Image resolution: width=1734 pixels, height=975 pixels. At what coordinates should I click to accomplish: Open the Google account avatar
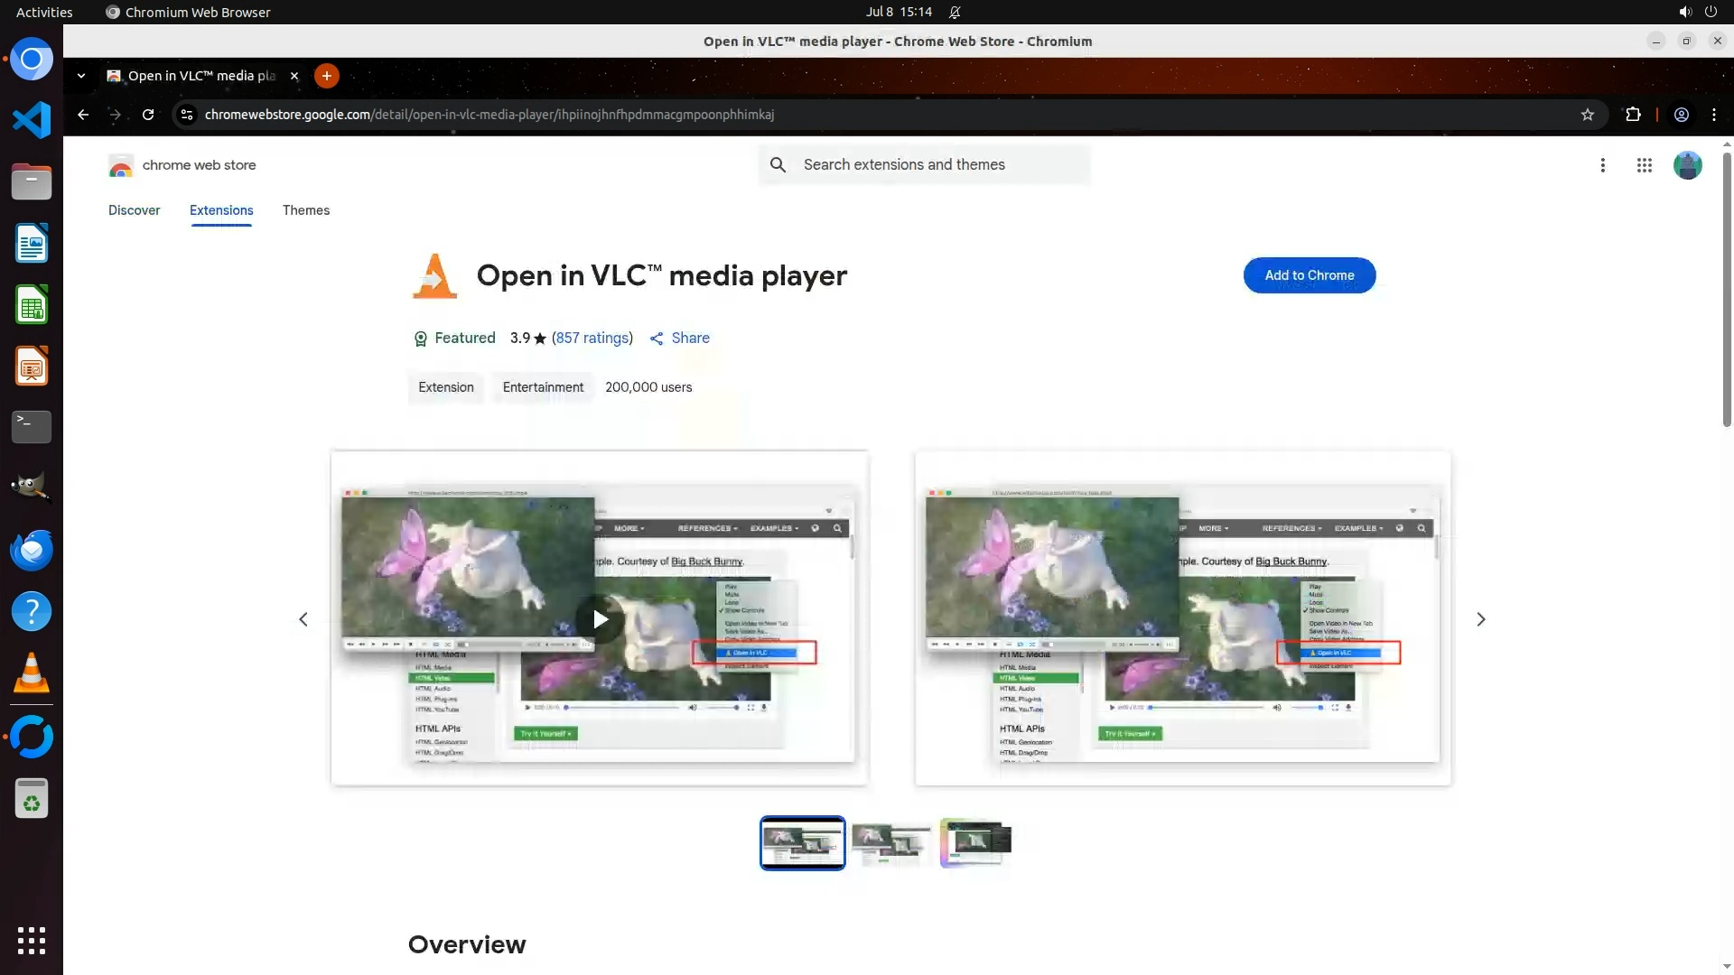pos(1687,165)
